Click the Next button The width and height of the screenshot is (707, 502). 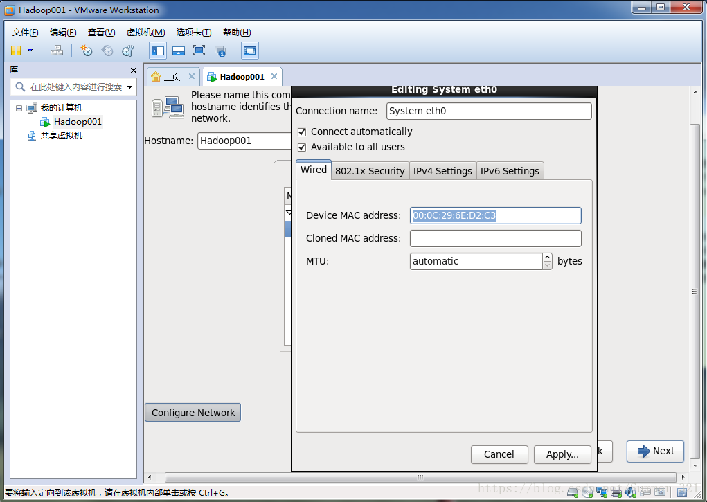656,451
